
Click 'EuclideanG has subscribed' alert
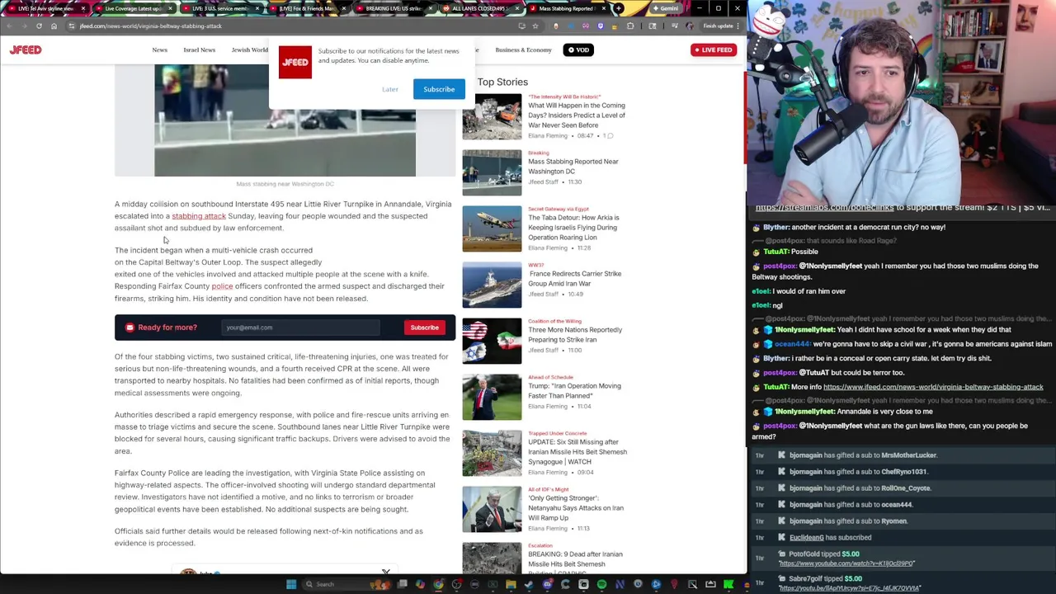point(830,538)
